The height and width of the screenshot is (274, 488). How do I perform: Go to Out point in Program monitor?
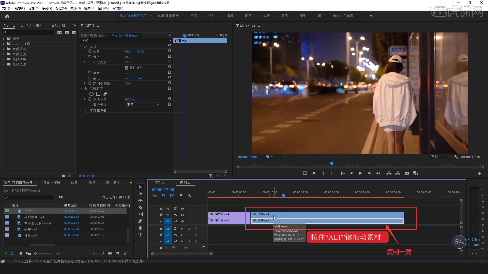click(378, 173)
